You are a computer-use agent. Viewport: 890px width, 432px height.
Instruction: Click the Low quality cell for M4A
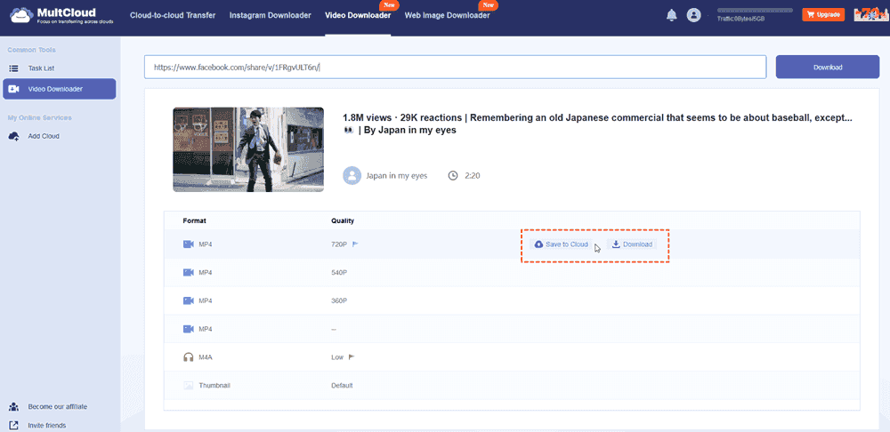[x=337, y=357]
